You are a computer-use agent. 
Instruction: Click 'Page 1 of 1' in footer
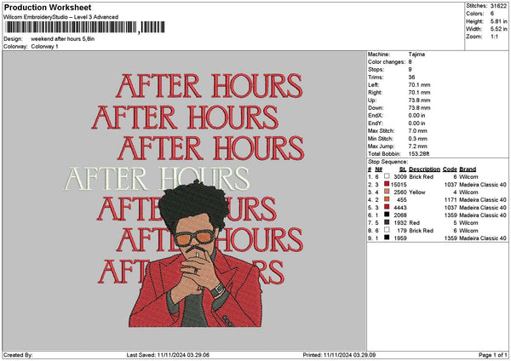pyautogui.click(x=493, y=355)
